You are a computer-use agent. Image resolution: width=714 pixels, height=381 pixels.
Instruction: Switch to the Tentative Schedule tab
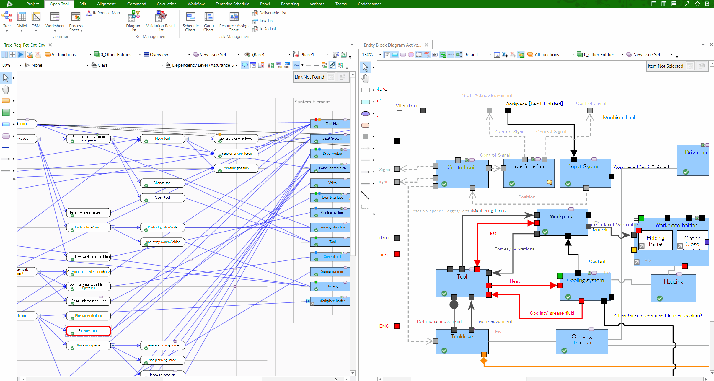click(x=232, y=4)
